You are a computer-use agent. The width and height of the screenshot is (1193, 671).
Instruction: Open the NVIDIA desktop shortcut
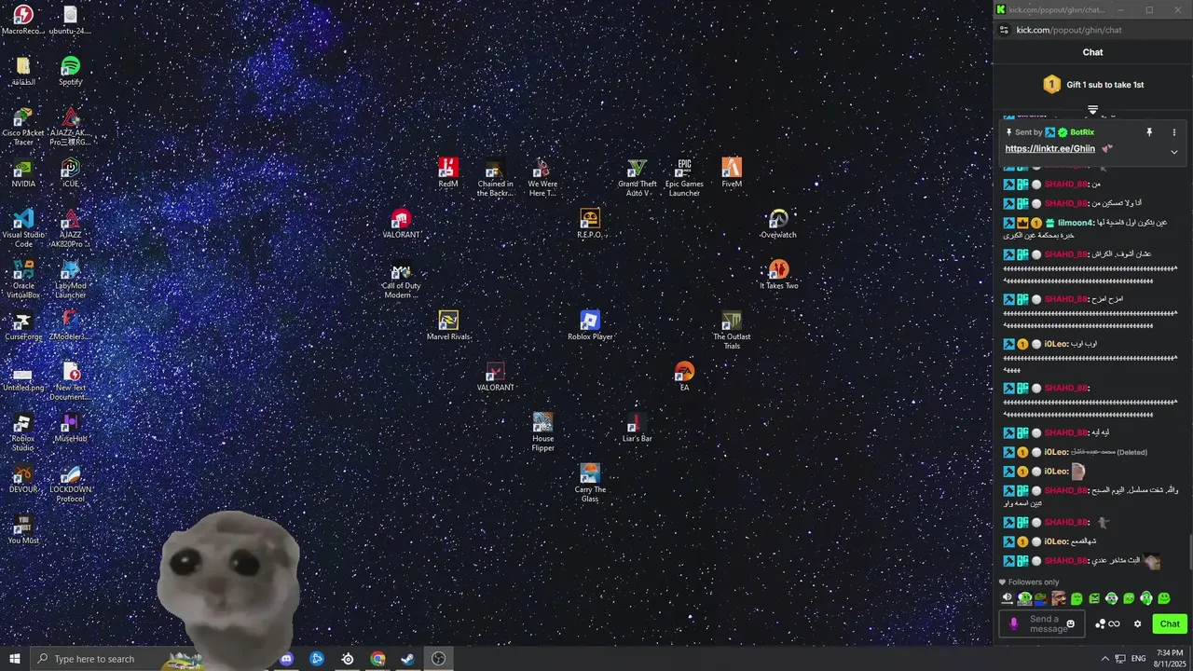pos(23,173)
